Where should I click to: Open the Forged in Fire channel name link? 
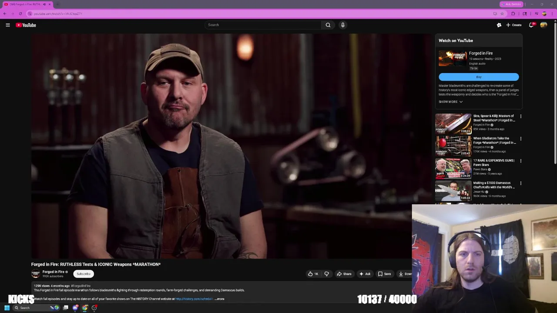(x=53, y=272)
